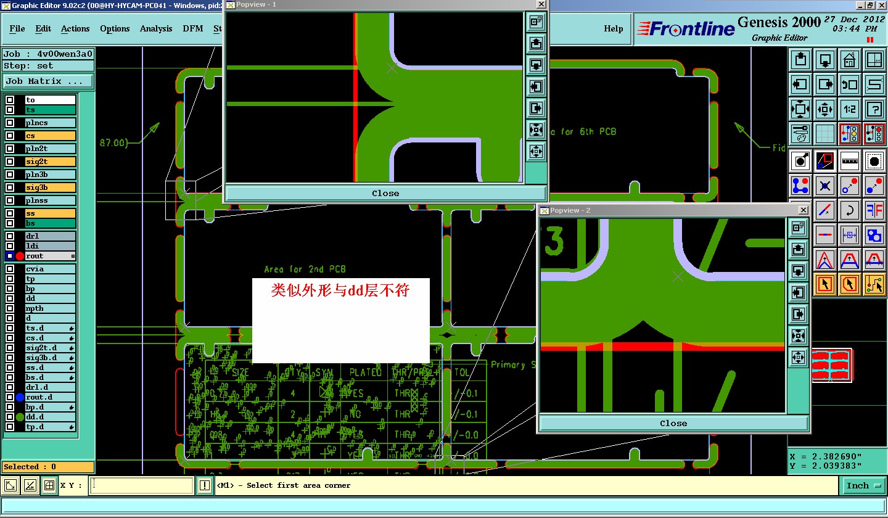Click the green color dot on dd.d layer

tap(20, 417)
